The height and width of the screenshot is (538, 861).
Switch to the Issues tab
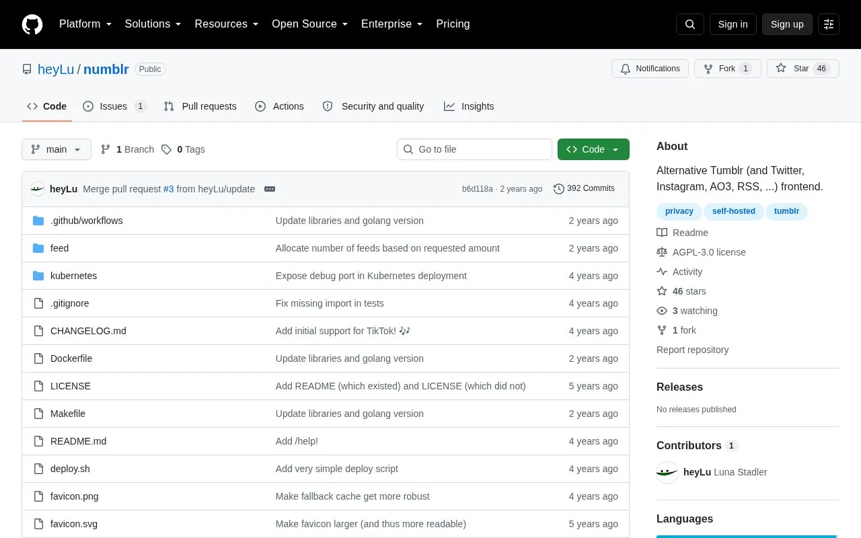(114, 106)
